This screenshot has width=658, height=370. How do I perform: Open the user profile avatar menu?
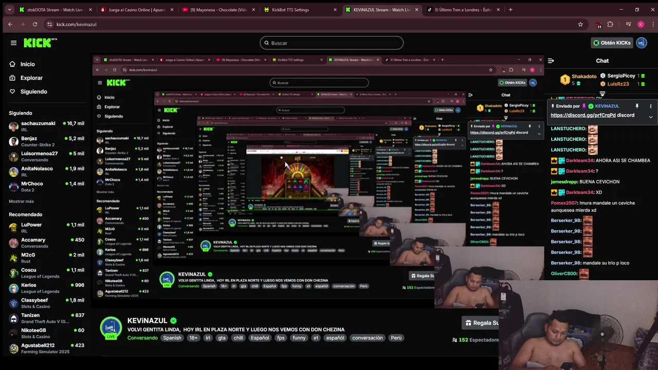click(x=641, y=43)
